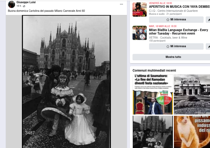Screen dimensions: 210x148
Task: Open the post options three-dots menu
Action: (121, 4)
